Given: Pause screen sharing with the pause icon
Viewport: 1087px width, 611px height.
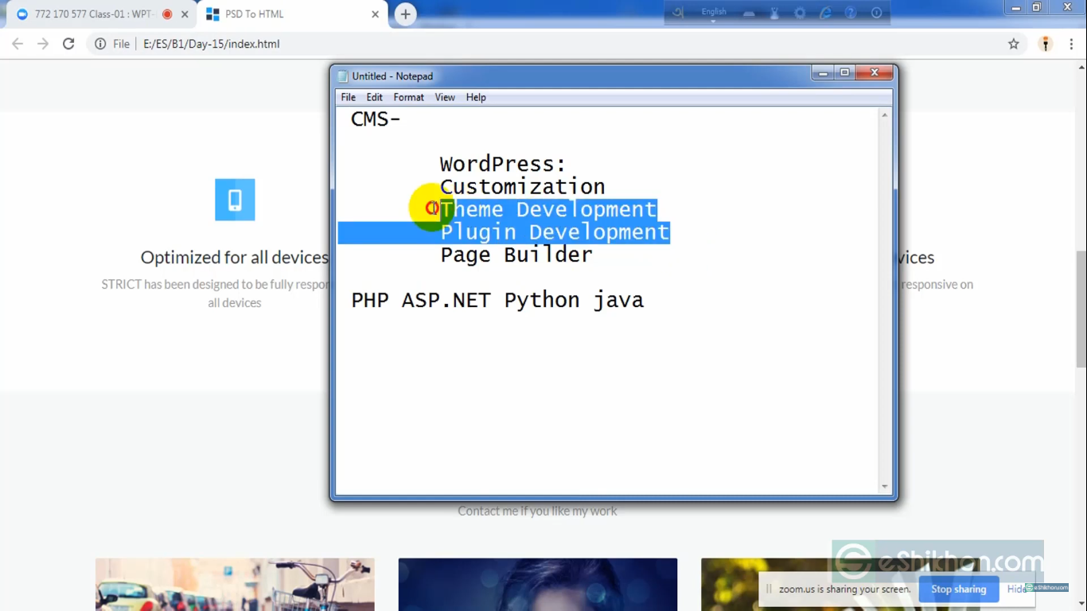Looking at the screenshot, I should pyautogui.click(x=769, y=589).
